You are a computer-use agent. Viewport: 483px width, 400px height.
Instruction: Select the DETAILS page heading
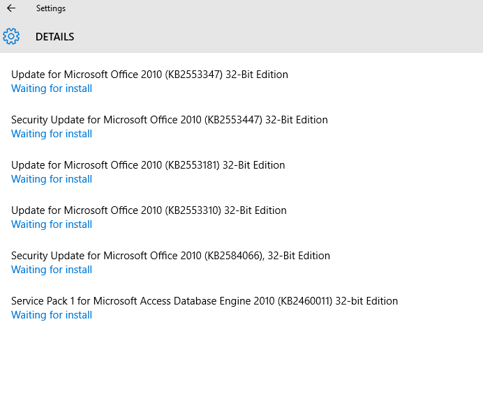click(x=55, y=37)
